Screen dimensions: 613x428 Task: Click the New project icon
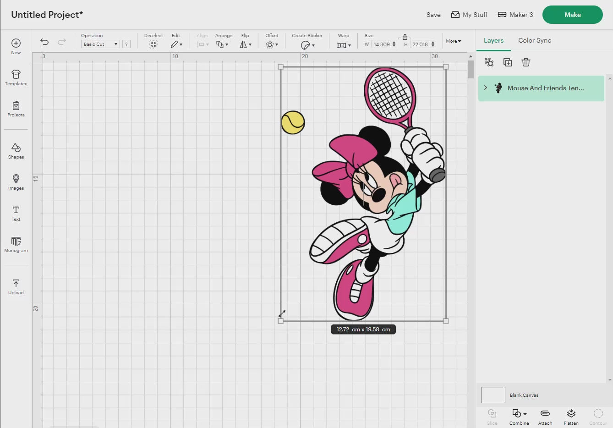[16, 46]
